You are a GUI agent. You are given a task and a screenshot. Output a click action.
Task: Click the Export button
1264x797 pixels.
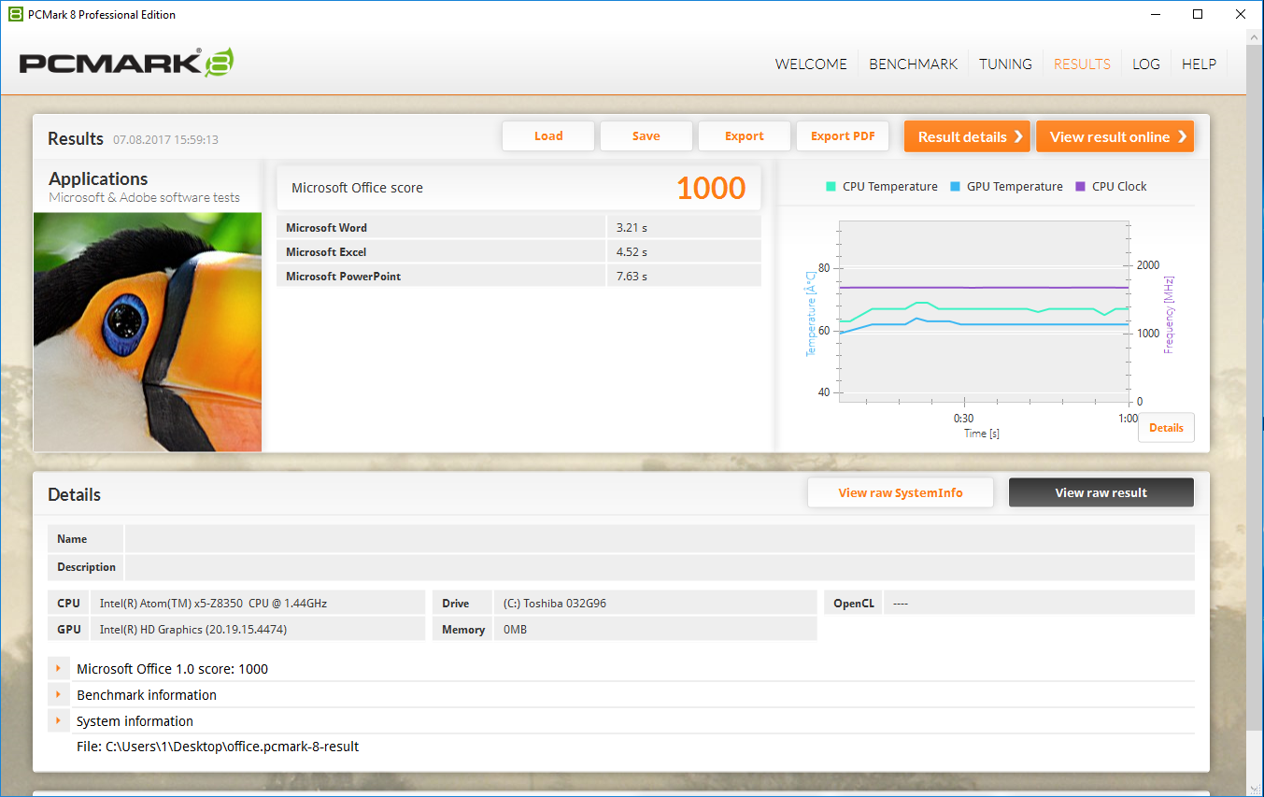click(745, 136)
